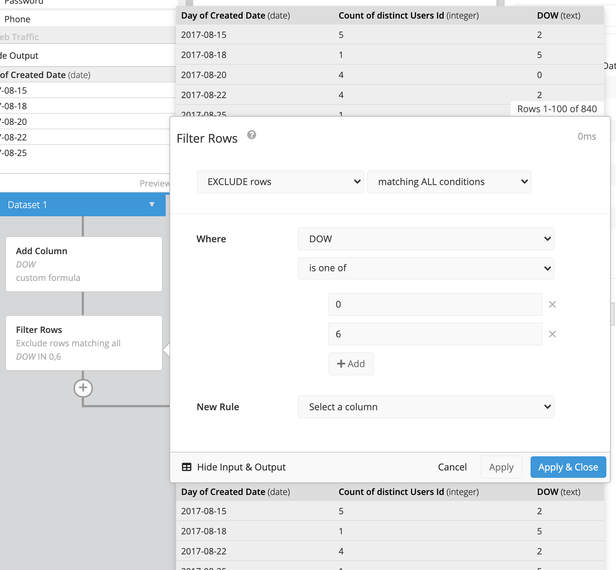Click the + Add value button
Screen dimensions: 616x570
[x=351, y=364]
